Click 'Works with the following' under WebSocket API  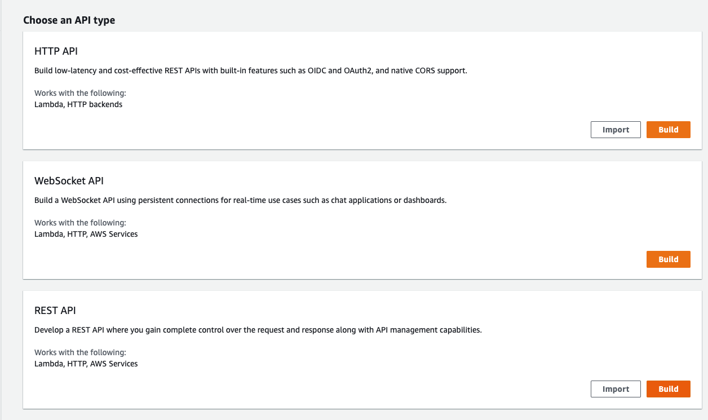pos(80,223)
